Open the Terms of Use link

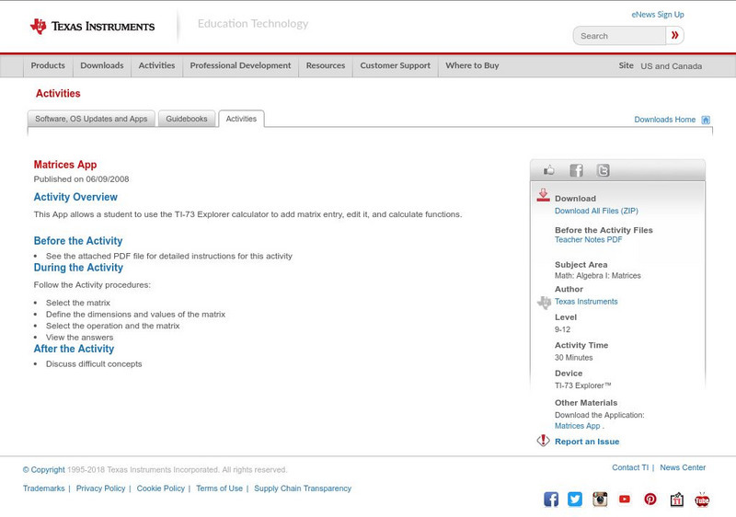tap(219, 488)
